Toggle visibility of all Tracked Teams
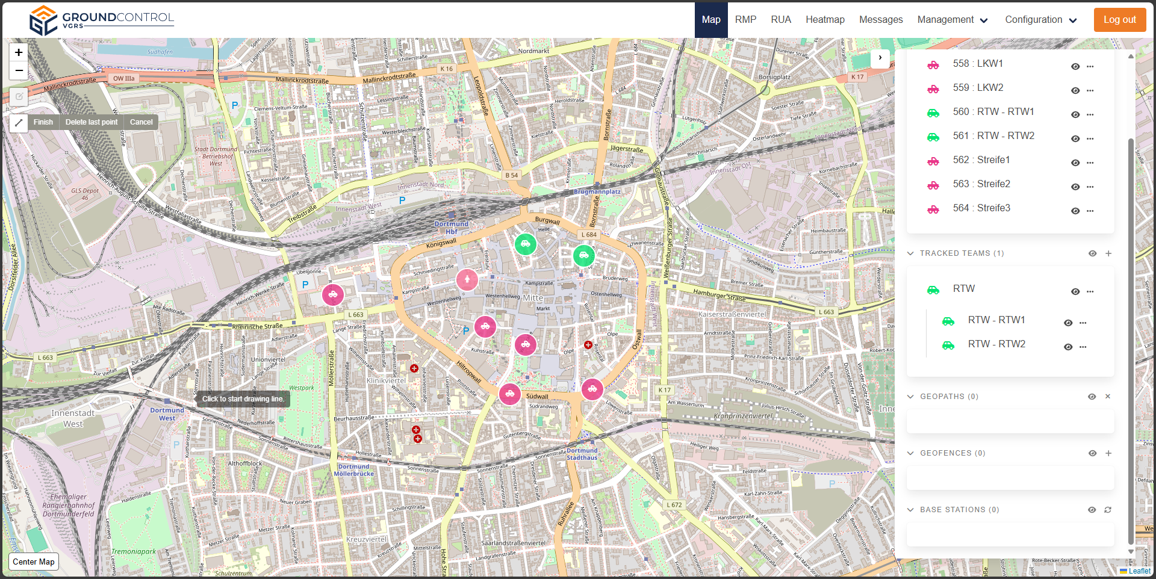This screenshot has width=1156, height=579. [x=1092, y=253]
